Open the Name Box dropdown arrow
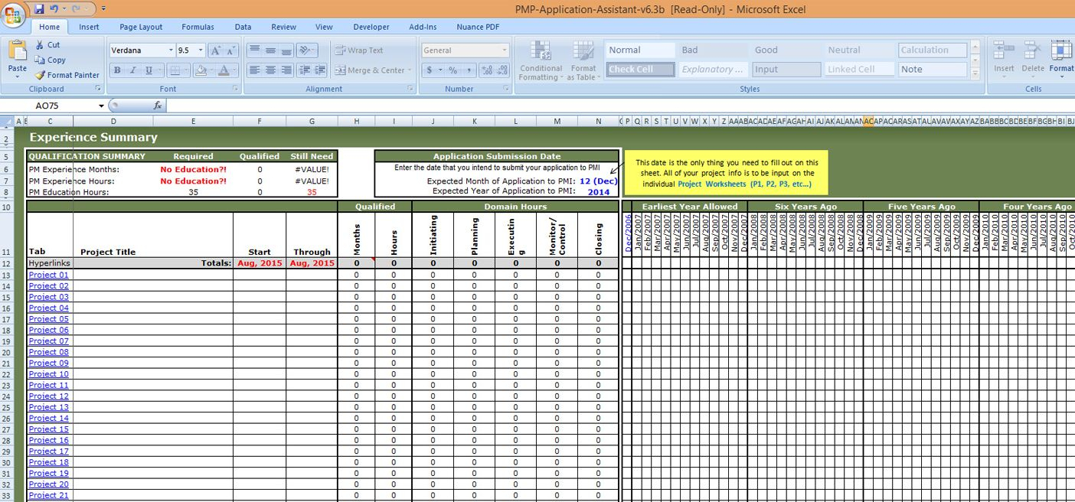Image resolution: width=1075 pixels, height=502 pixels. click(x=101, y=106)
